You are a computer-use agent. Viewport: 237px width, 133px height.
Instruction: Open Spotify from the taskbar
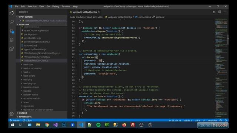[99, 125]
